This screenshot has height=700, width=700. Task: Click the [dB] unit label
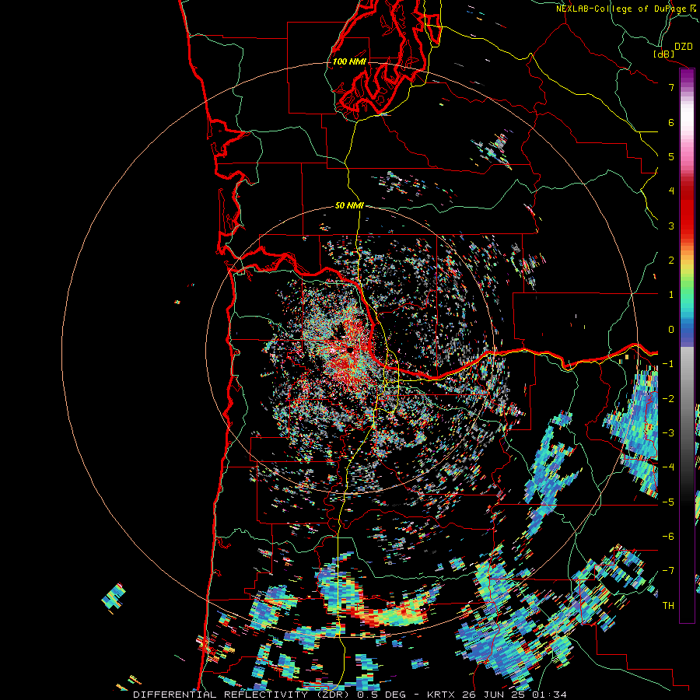pos(664,54)
